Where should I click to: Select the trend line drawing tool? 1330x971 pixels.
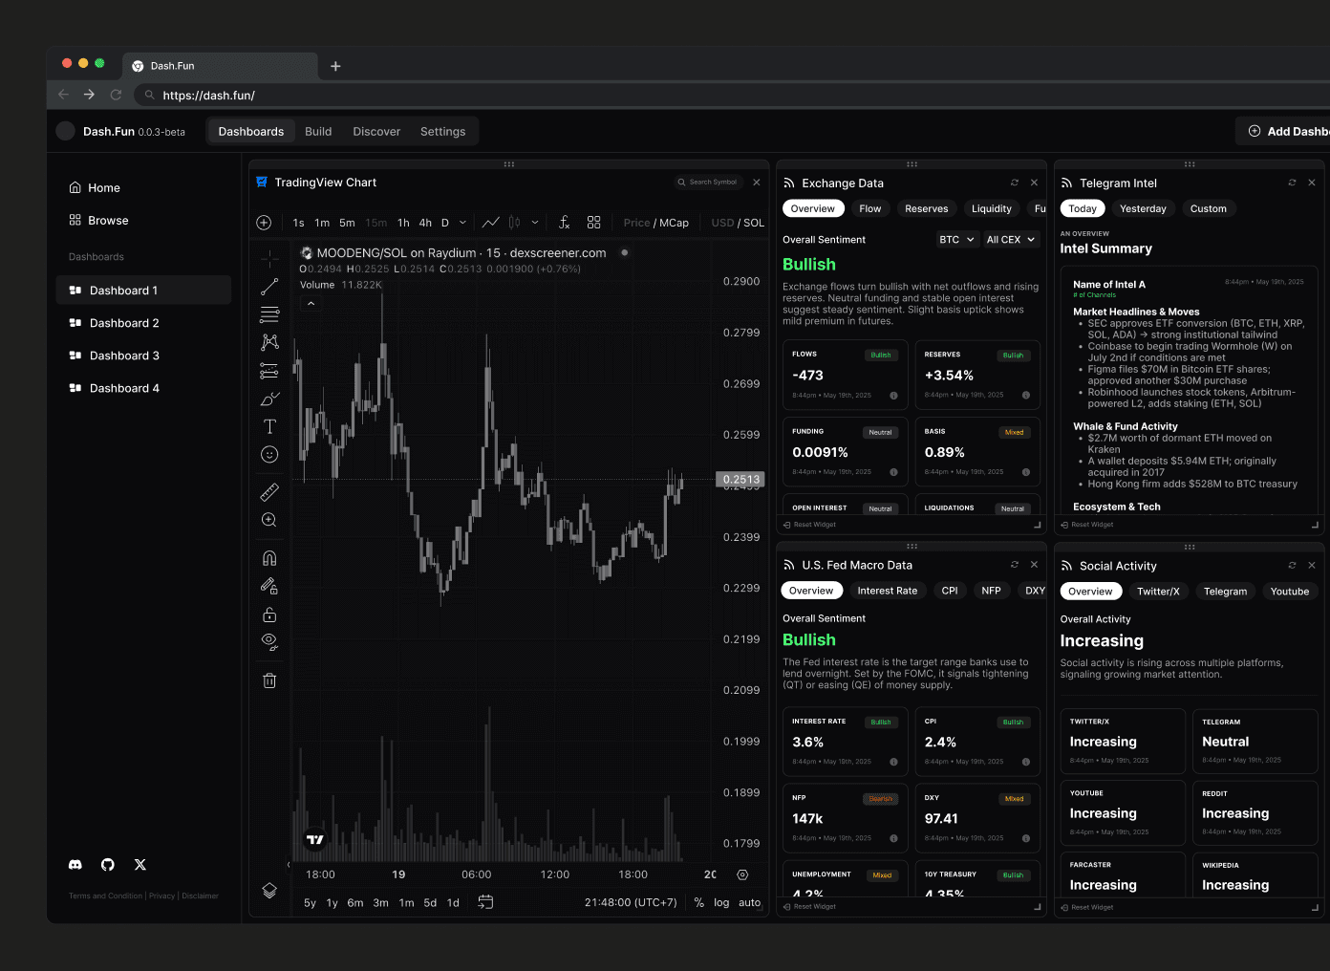[269, 287]
